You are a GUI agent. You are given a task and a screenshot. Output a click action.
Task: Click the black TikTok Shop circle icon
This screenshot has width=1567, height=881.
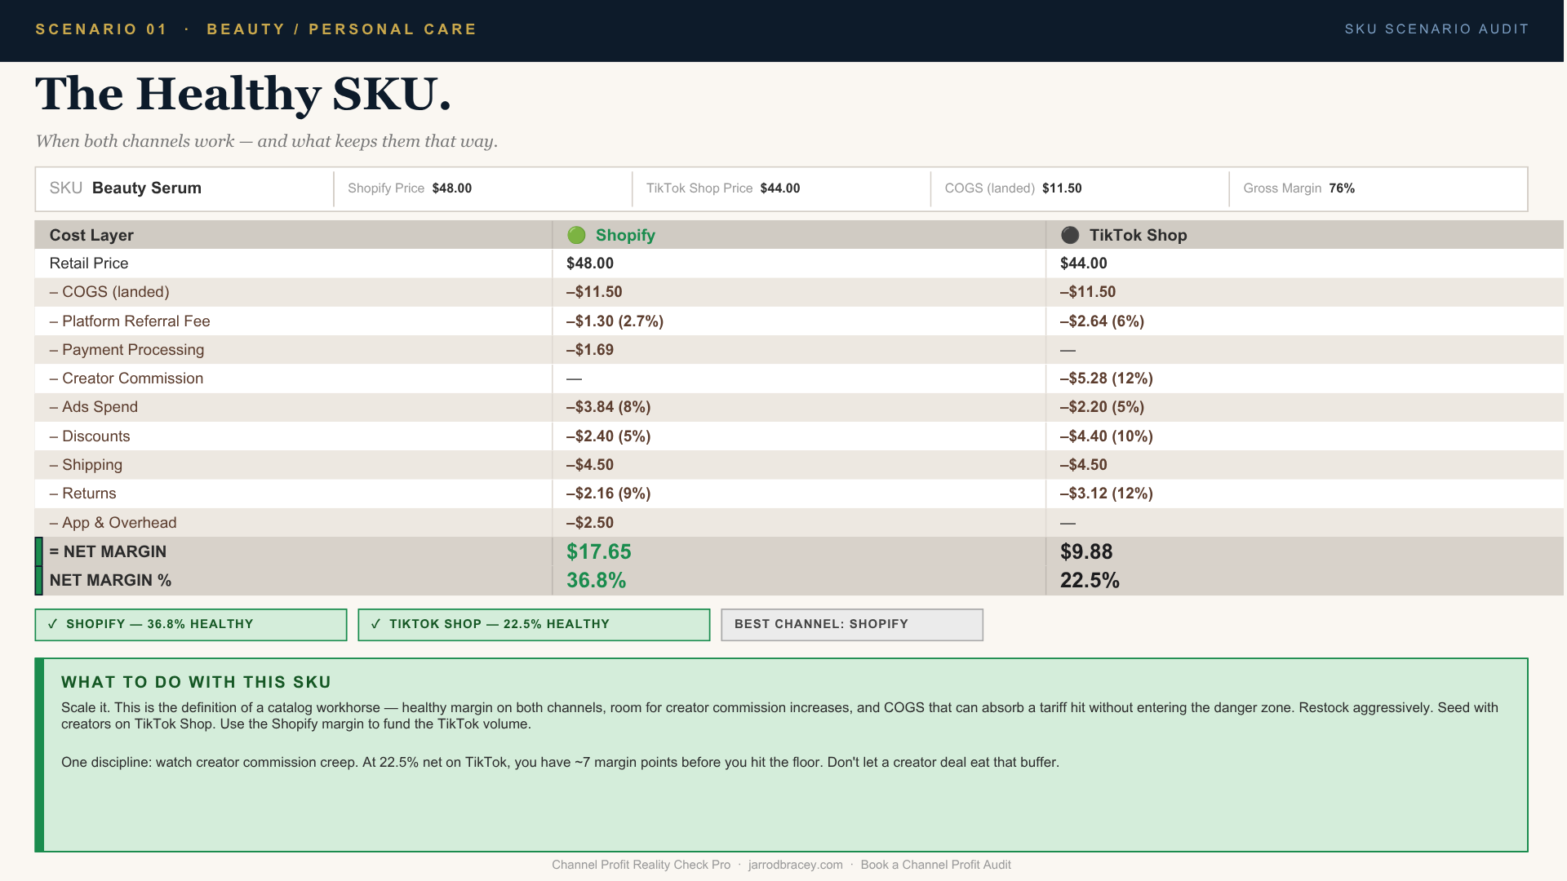[1070, 235]
